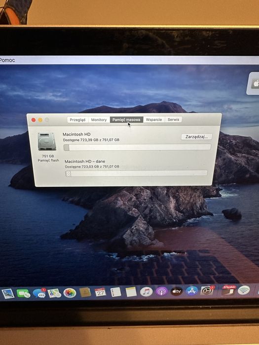Image resolution: width=259 pixels, height=345 pixels.
Task: Launch the Photos app
Action: (70, 293)
